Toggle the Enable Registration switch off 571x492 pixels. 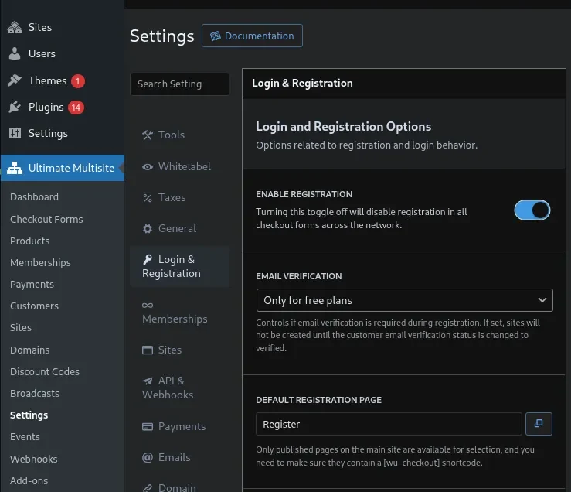(532, 210)
